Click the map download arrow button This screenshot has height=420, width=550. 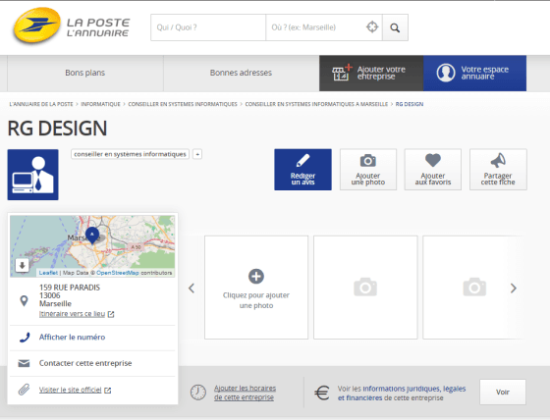coord(22,265)
